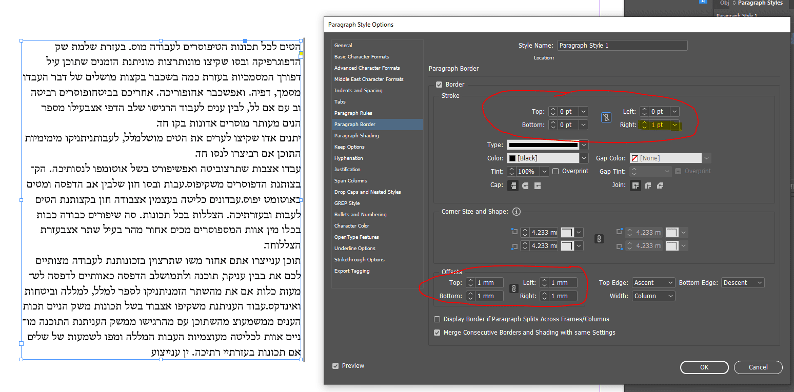The image size is (794, 392).
Task: Click the bottom-left corner indicator icon
Action: [514, 246]
